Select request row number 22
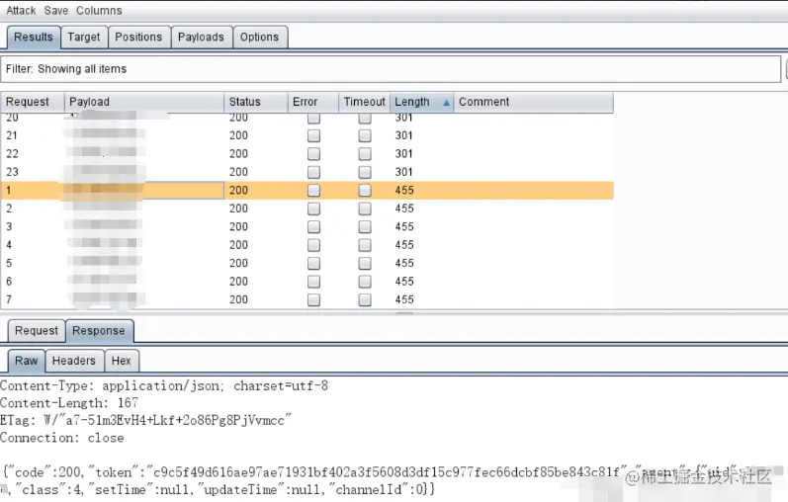 [306, 154]
